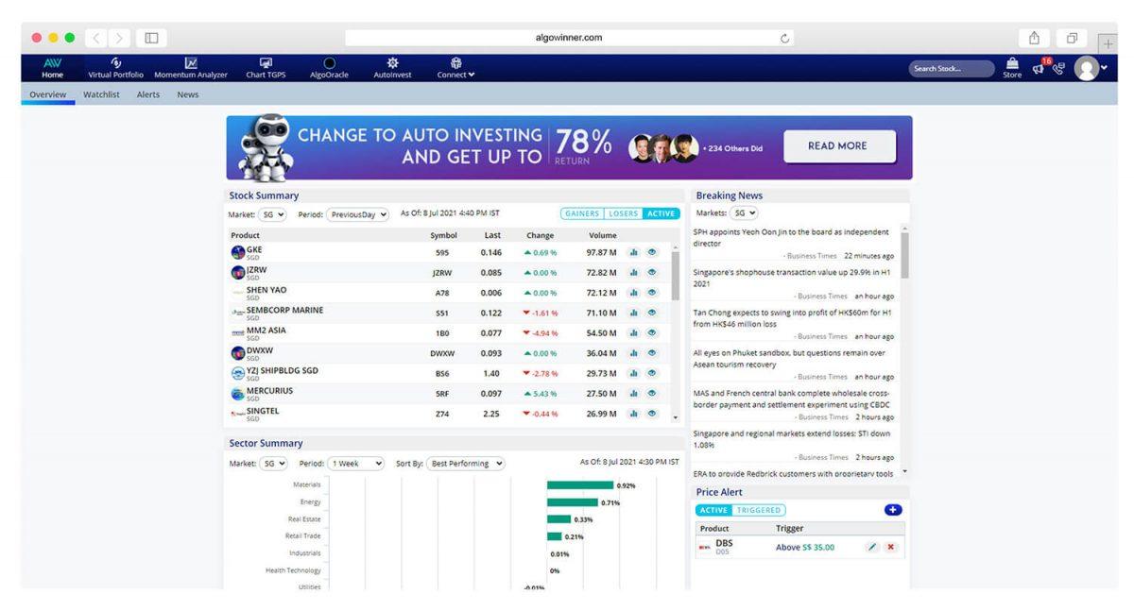This screenshot has height=611, width=1134.
Task: Toggle watch eye icon for SINGTEL
Action: tap(651, 413)
